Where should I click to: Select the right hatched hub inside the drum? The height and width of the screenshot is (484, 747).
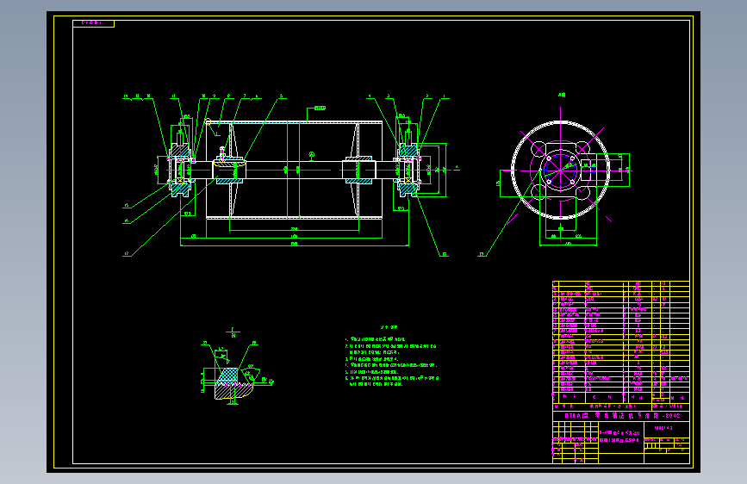pos(358,170)
